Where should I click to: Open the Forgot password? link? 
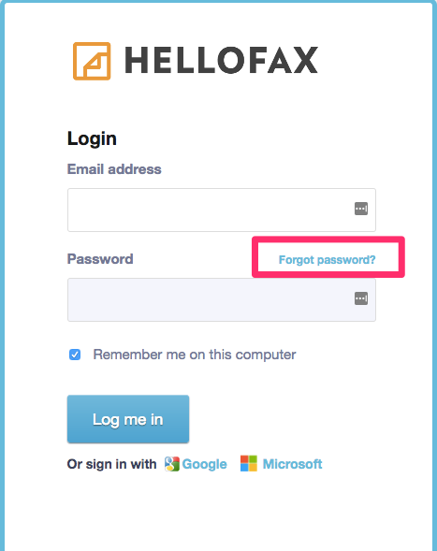(327, 260)
